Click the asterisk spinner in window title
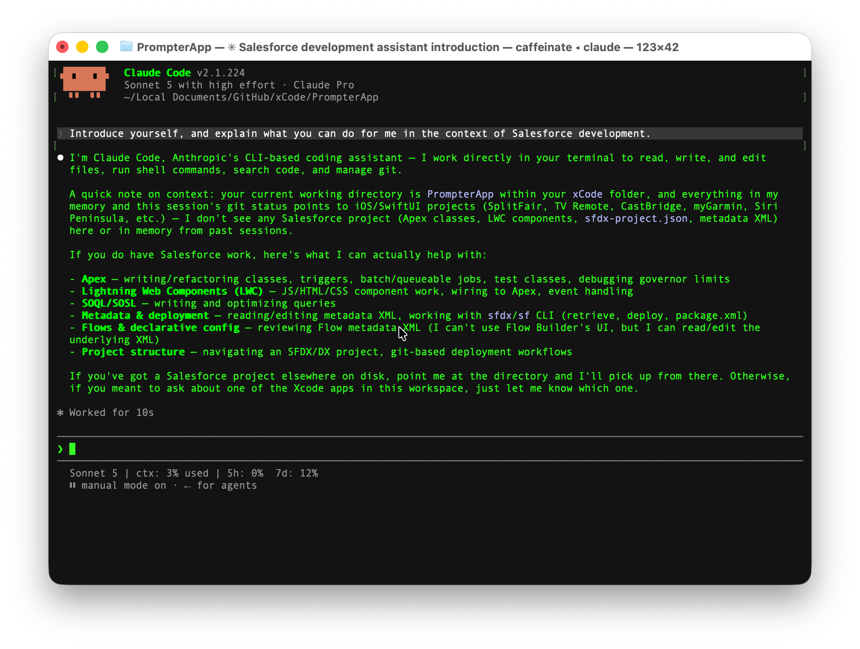 pos(232,47)
